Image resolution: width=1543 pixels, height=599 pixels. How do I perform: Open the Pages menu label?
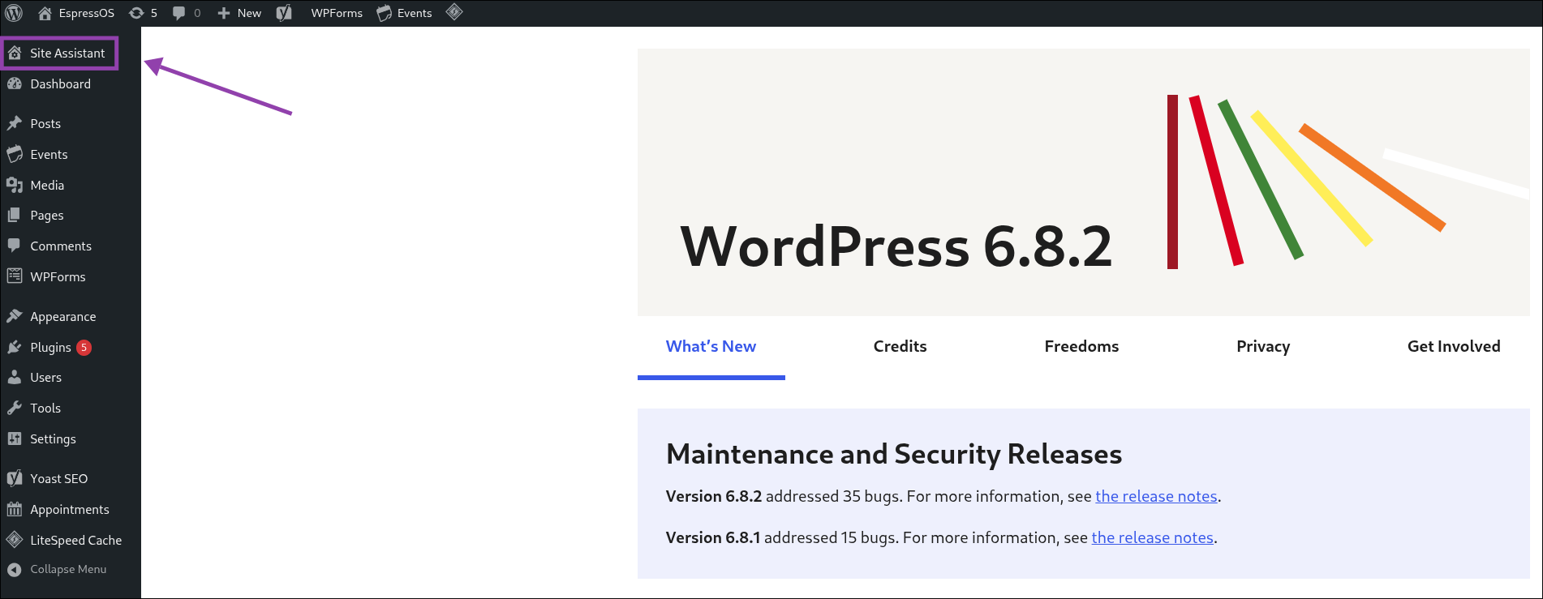[47, 215]
